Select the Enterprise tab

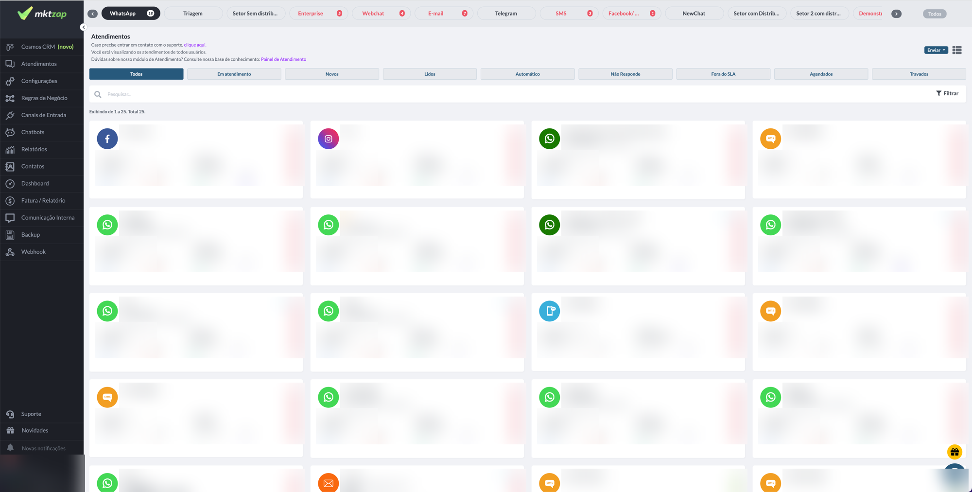point(318,14)
